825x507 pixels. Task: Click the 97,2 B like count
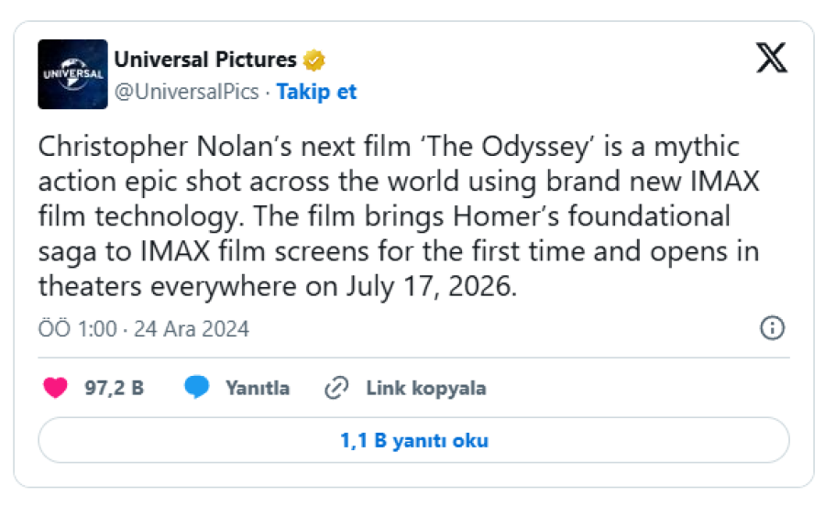coord(115,388)
